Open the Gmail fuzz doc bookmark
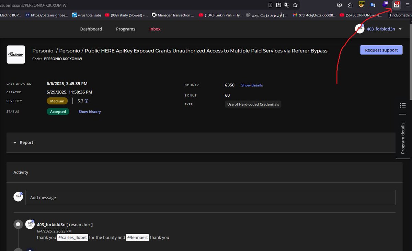 [315, 15]
